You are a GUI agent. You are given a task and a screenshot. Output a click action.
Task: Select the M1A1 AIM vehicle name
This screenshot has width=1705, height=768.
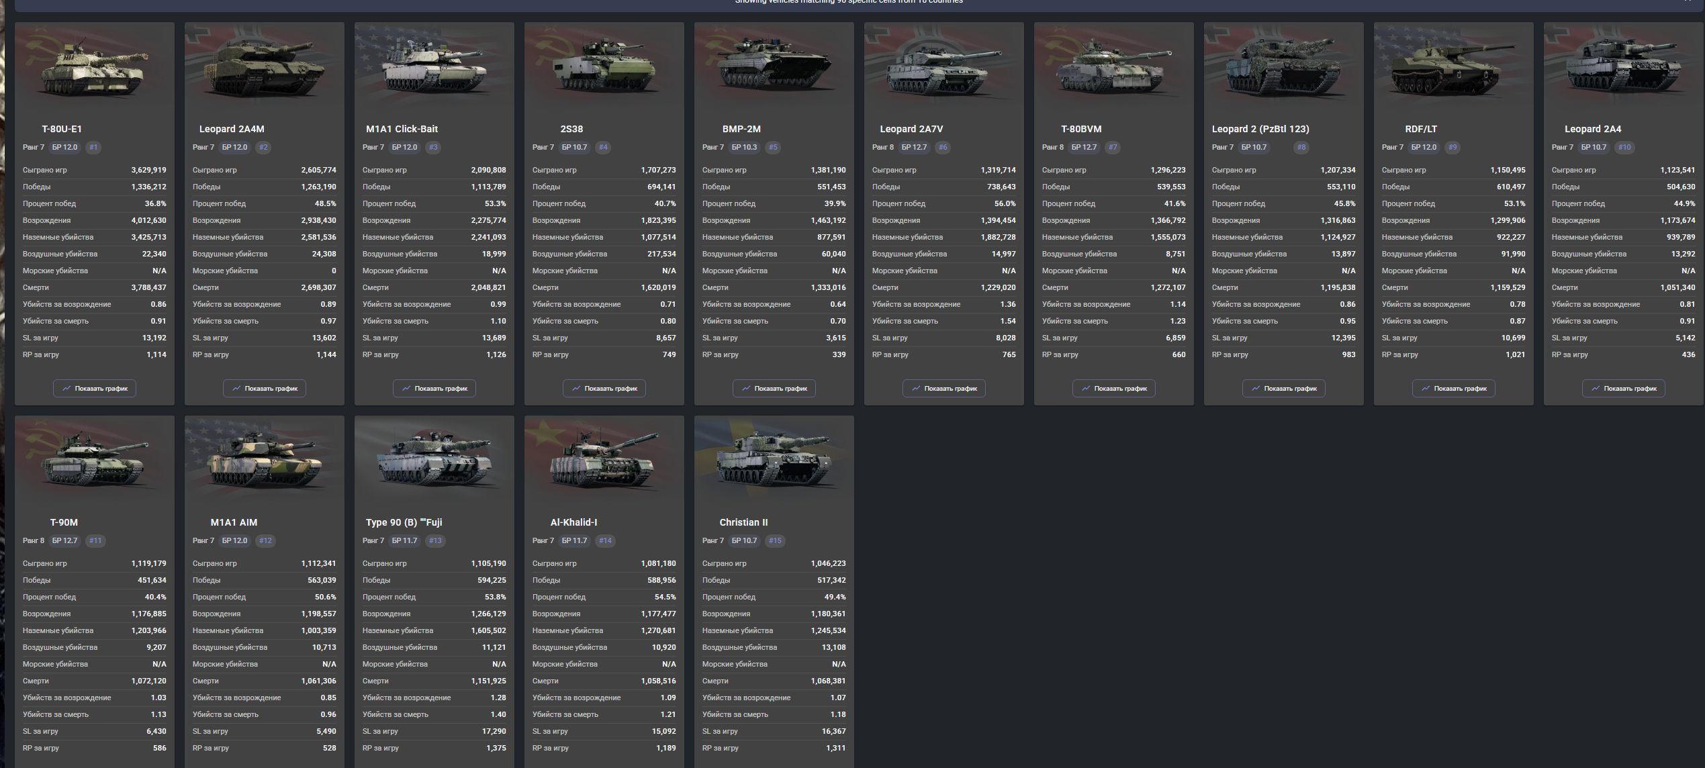pos(234,522)
